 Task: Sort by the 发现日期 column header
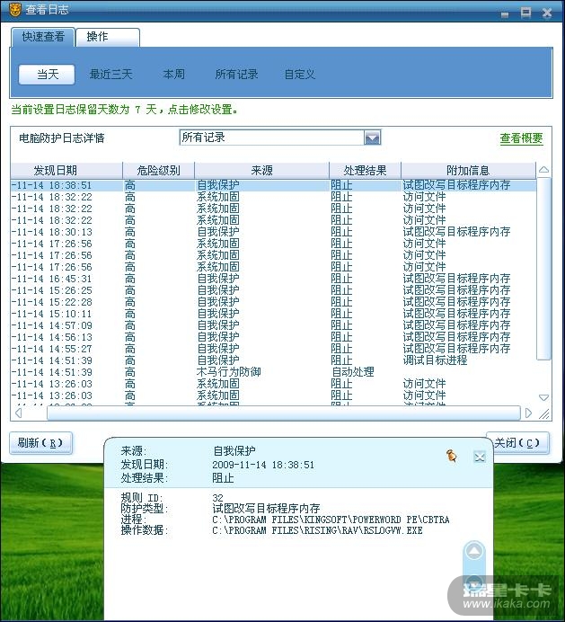(x=66, y=171)
